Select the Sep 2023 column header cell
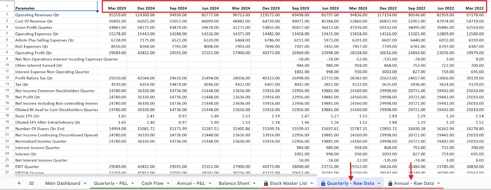The width and height of the screenshot is (491, 190). pos(295,6)
